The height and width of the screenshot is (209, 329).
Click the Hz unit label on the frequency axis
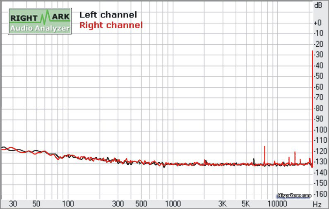(x=317, y=204)
